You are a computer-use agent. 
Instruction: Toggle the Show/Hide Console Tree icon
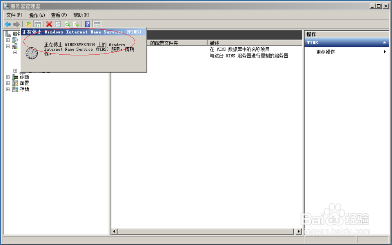[38, 24]
